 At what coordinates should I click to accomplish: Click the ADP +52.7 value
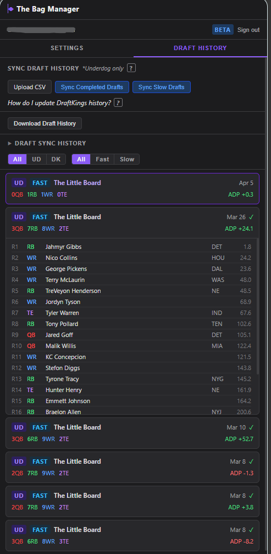point(239,439)
